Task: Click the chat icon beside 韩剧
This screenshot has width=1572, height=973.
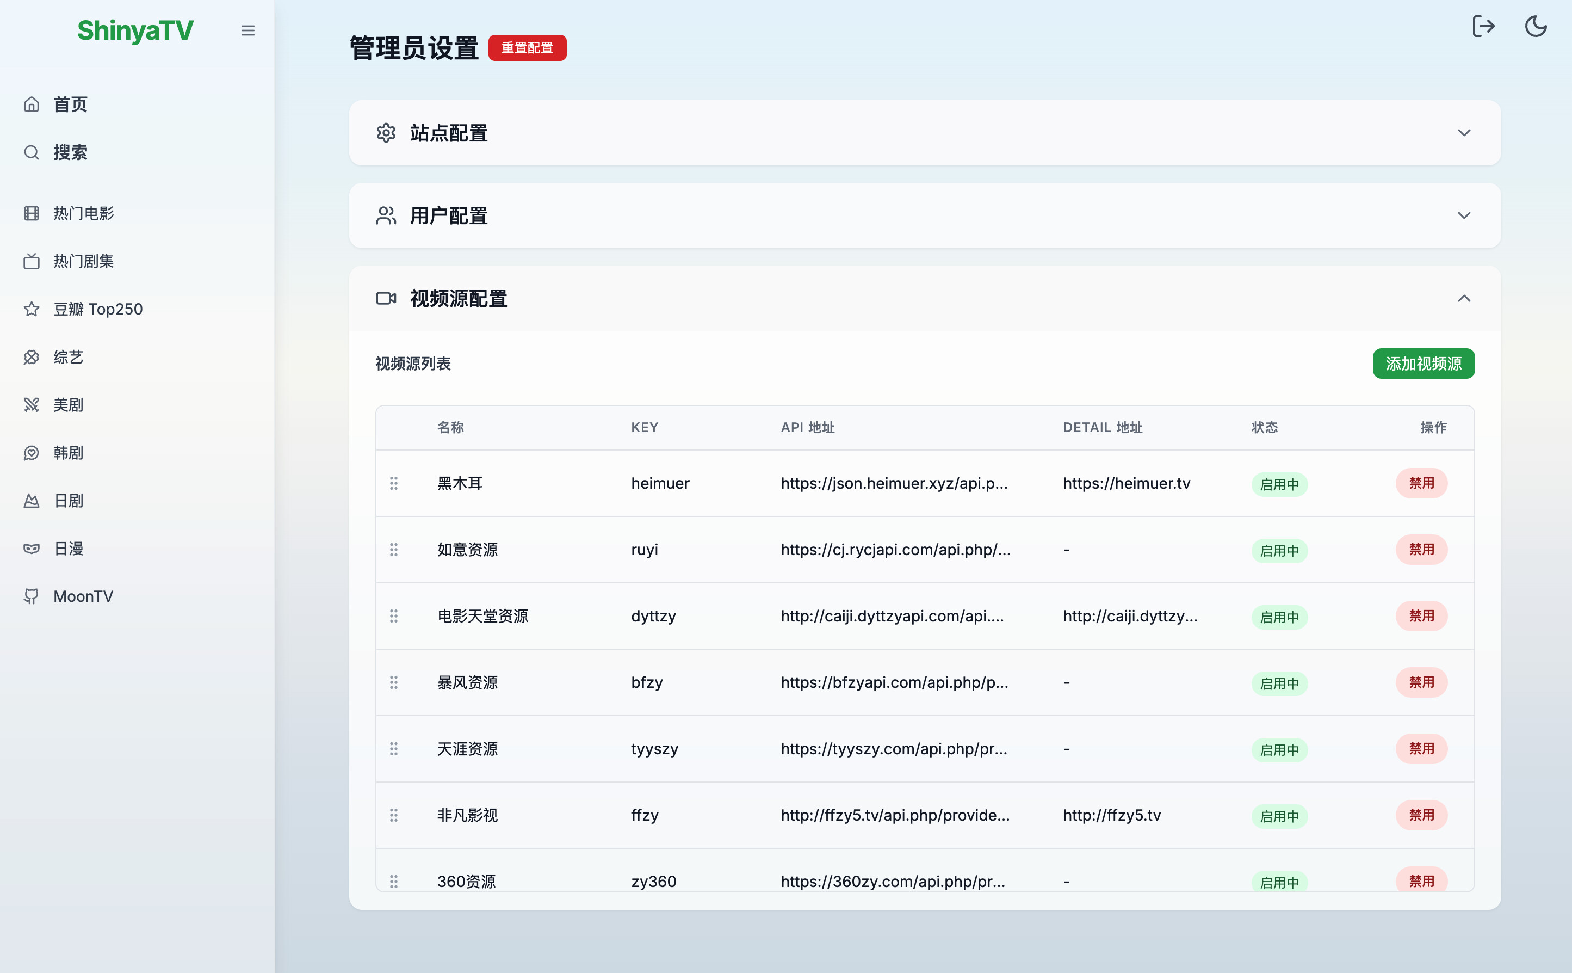Action: click(x=32, y=453)
